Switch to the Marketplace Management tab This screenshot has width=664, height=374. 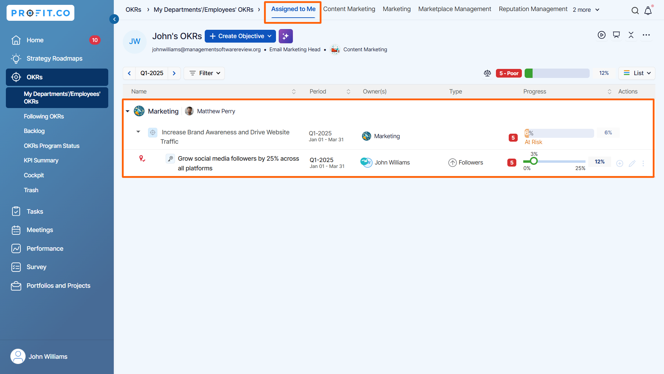point(454,9)
